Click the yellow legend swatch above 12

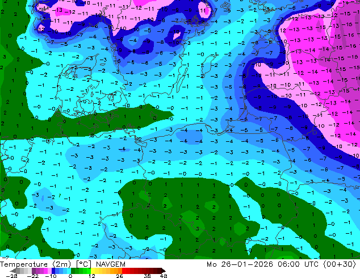click(x=93, y=271)
